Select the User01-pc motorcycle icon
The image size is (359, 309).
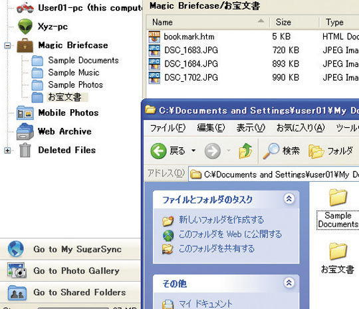pos(25,7)
